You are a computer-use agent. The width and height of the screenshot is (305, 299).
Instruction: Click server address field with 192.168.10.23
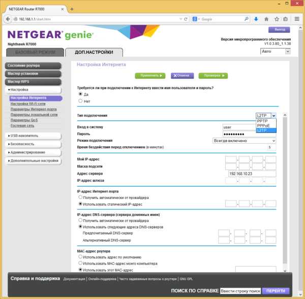(252, 174)
